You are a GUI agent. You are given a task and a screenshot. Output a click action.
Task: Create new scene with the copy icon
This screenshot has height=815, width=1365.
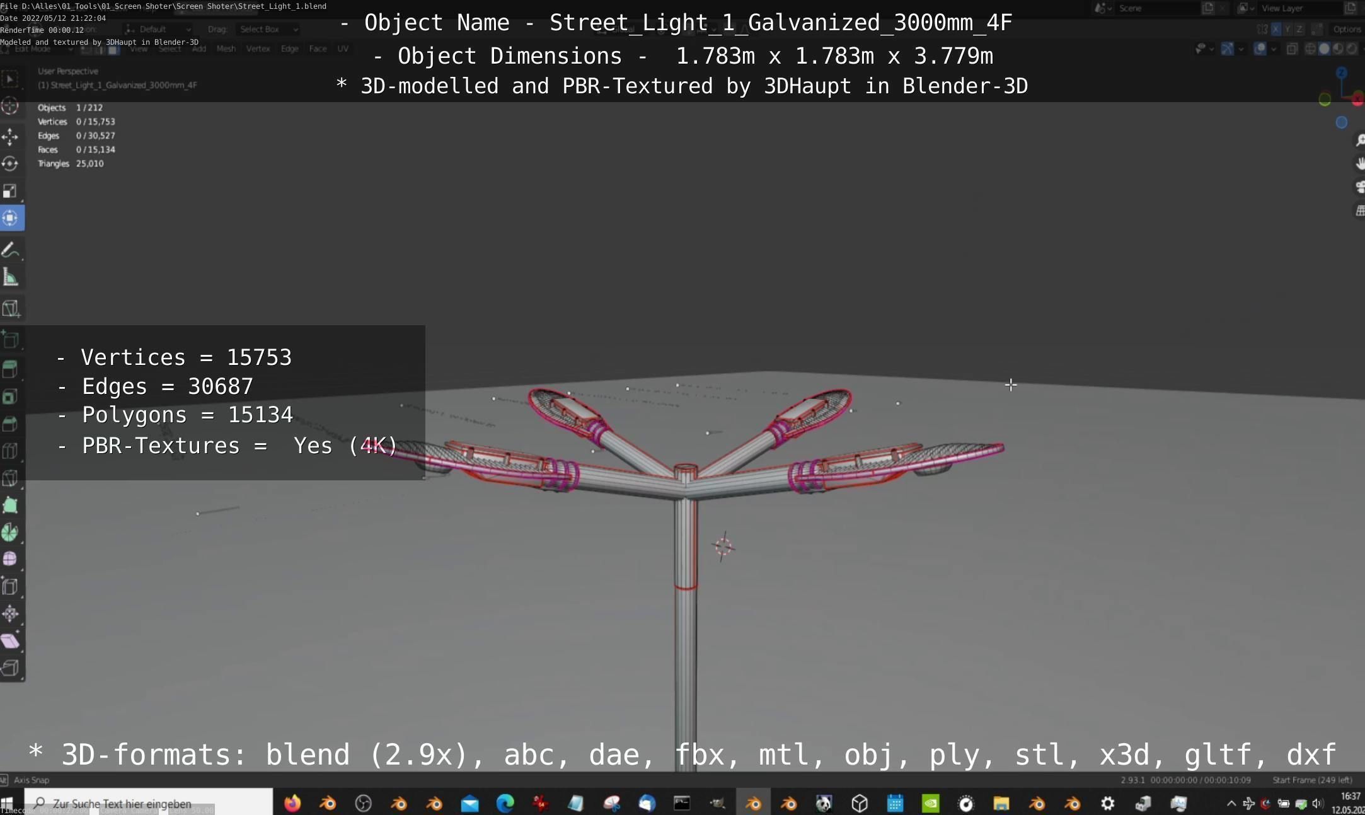(1208, 8)
